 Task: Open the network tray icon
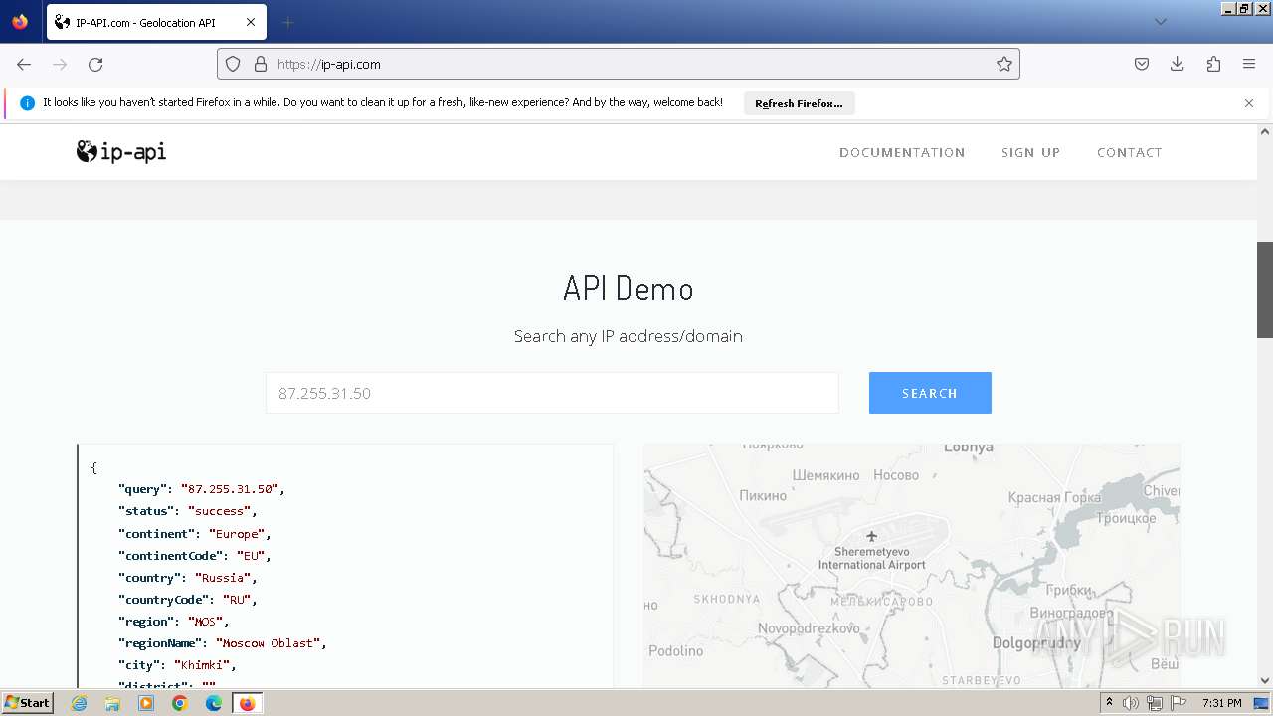pos(1154,703)
